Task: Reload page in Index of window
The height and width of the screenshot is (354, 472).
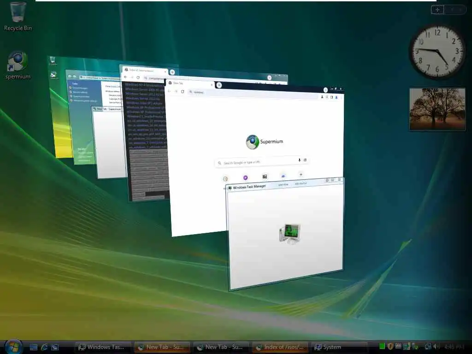Action: click(138, 77)
